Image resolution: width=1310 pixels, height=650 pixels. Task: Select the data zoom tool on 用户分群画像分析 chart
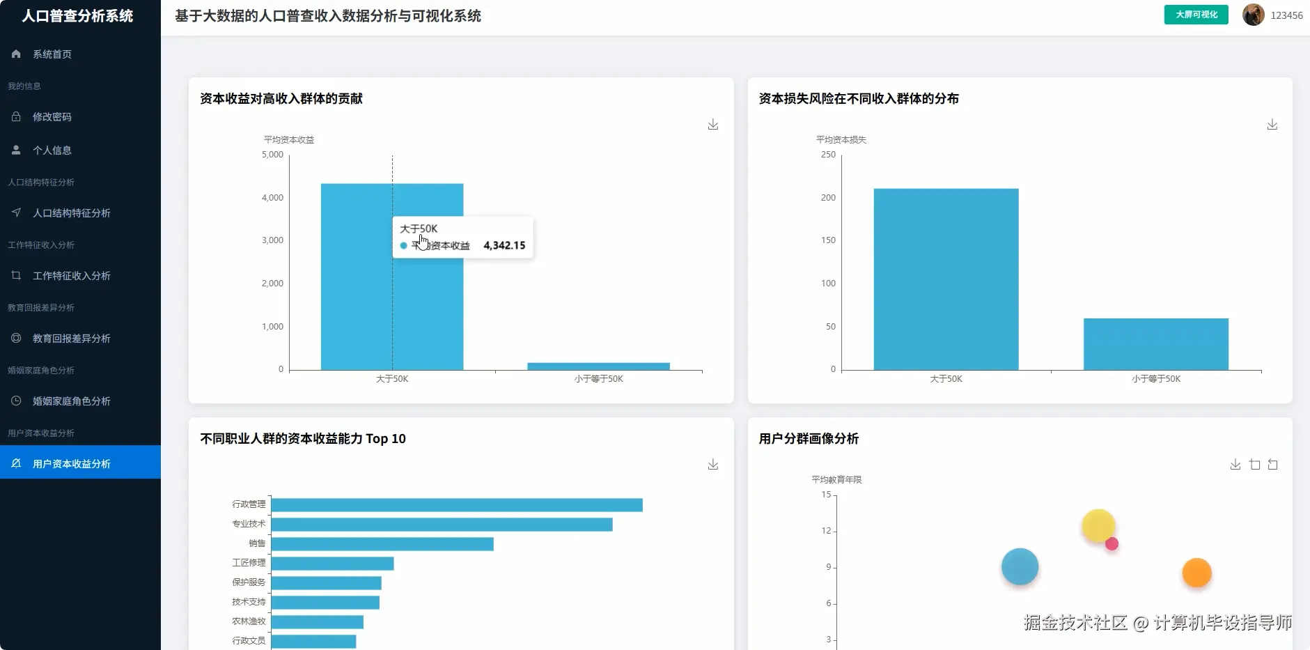[1256, 464]
